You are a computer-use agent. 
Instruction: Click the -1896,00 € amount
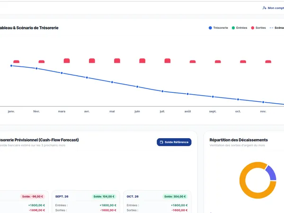(x=37, y=210)
